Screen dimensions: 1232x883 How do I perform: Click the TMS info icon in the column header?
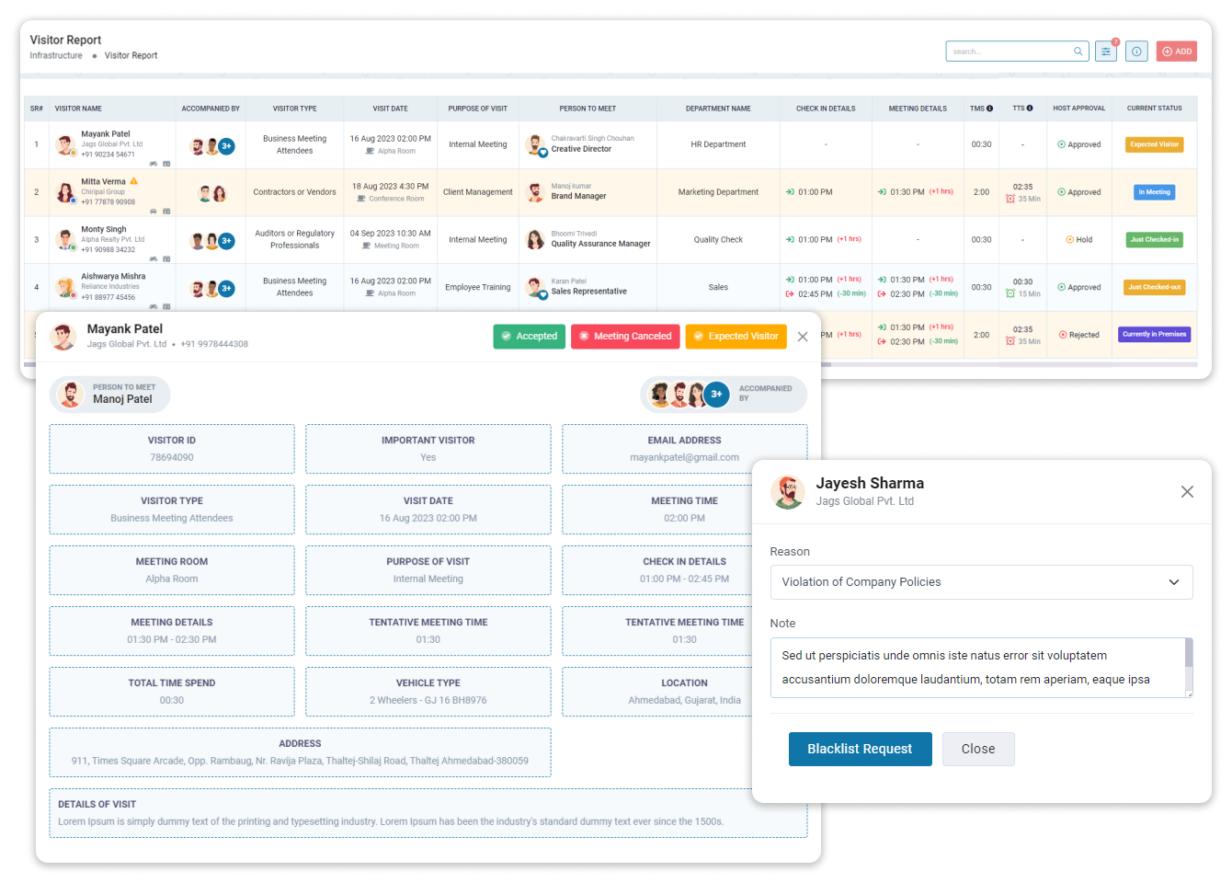[989, 108]
